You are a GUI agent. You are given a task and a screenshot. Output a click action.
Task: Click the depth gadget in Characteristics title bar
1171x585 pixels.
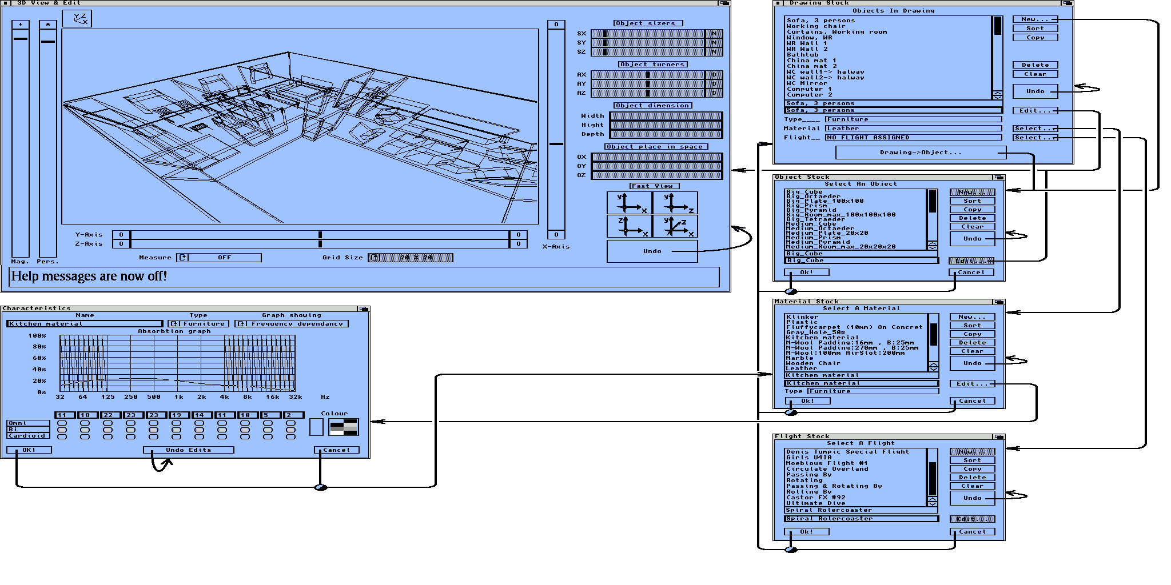[x=363, y=308]
